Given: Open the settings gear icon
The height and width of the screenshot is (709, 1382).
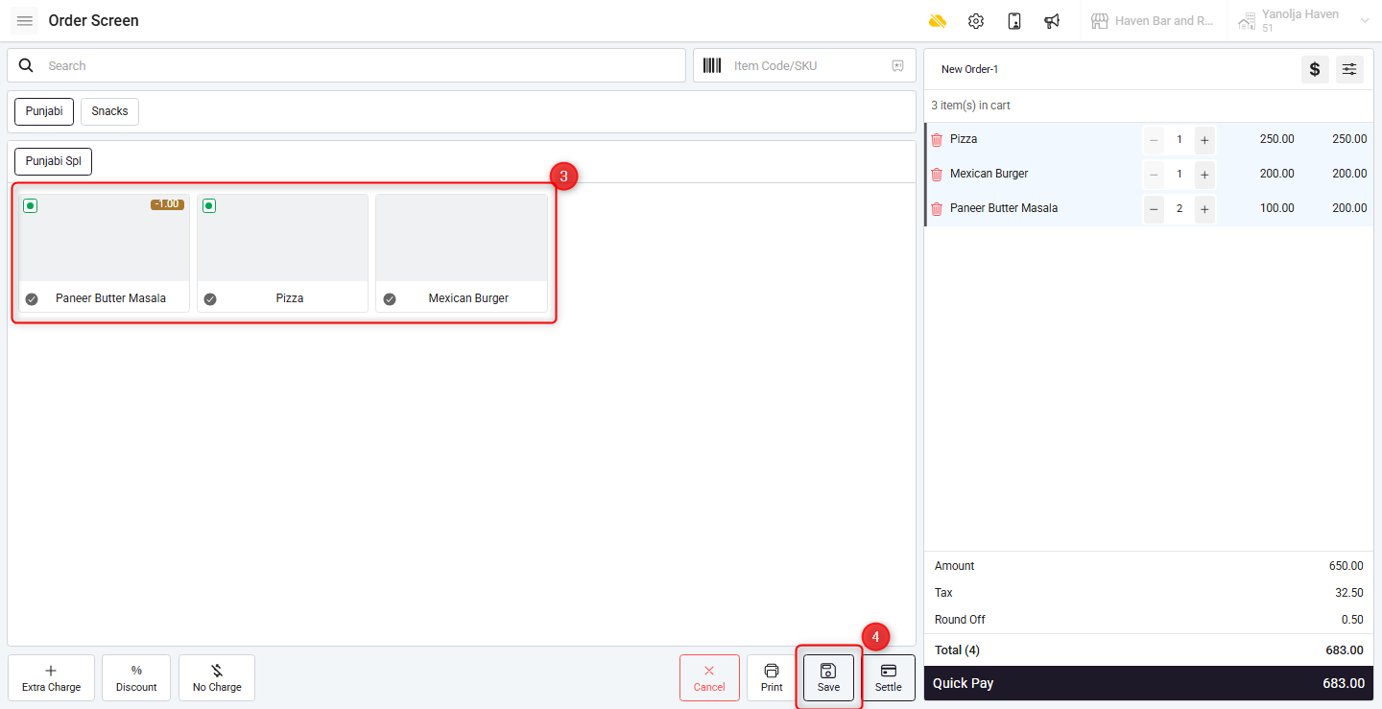Looking at the screenshot, I should (976, 21).
